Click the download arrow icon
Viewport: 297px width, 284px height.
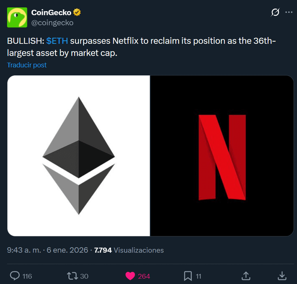[x=282, y=276]
